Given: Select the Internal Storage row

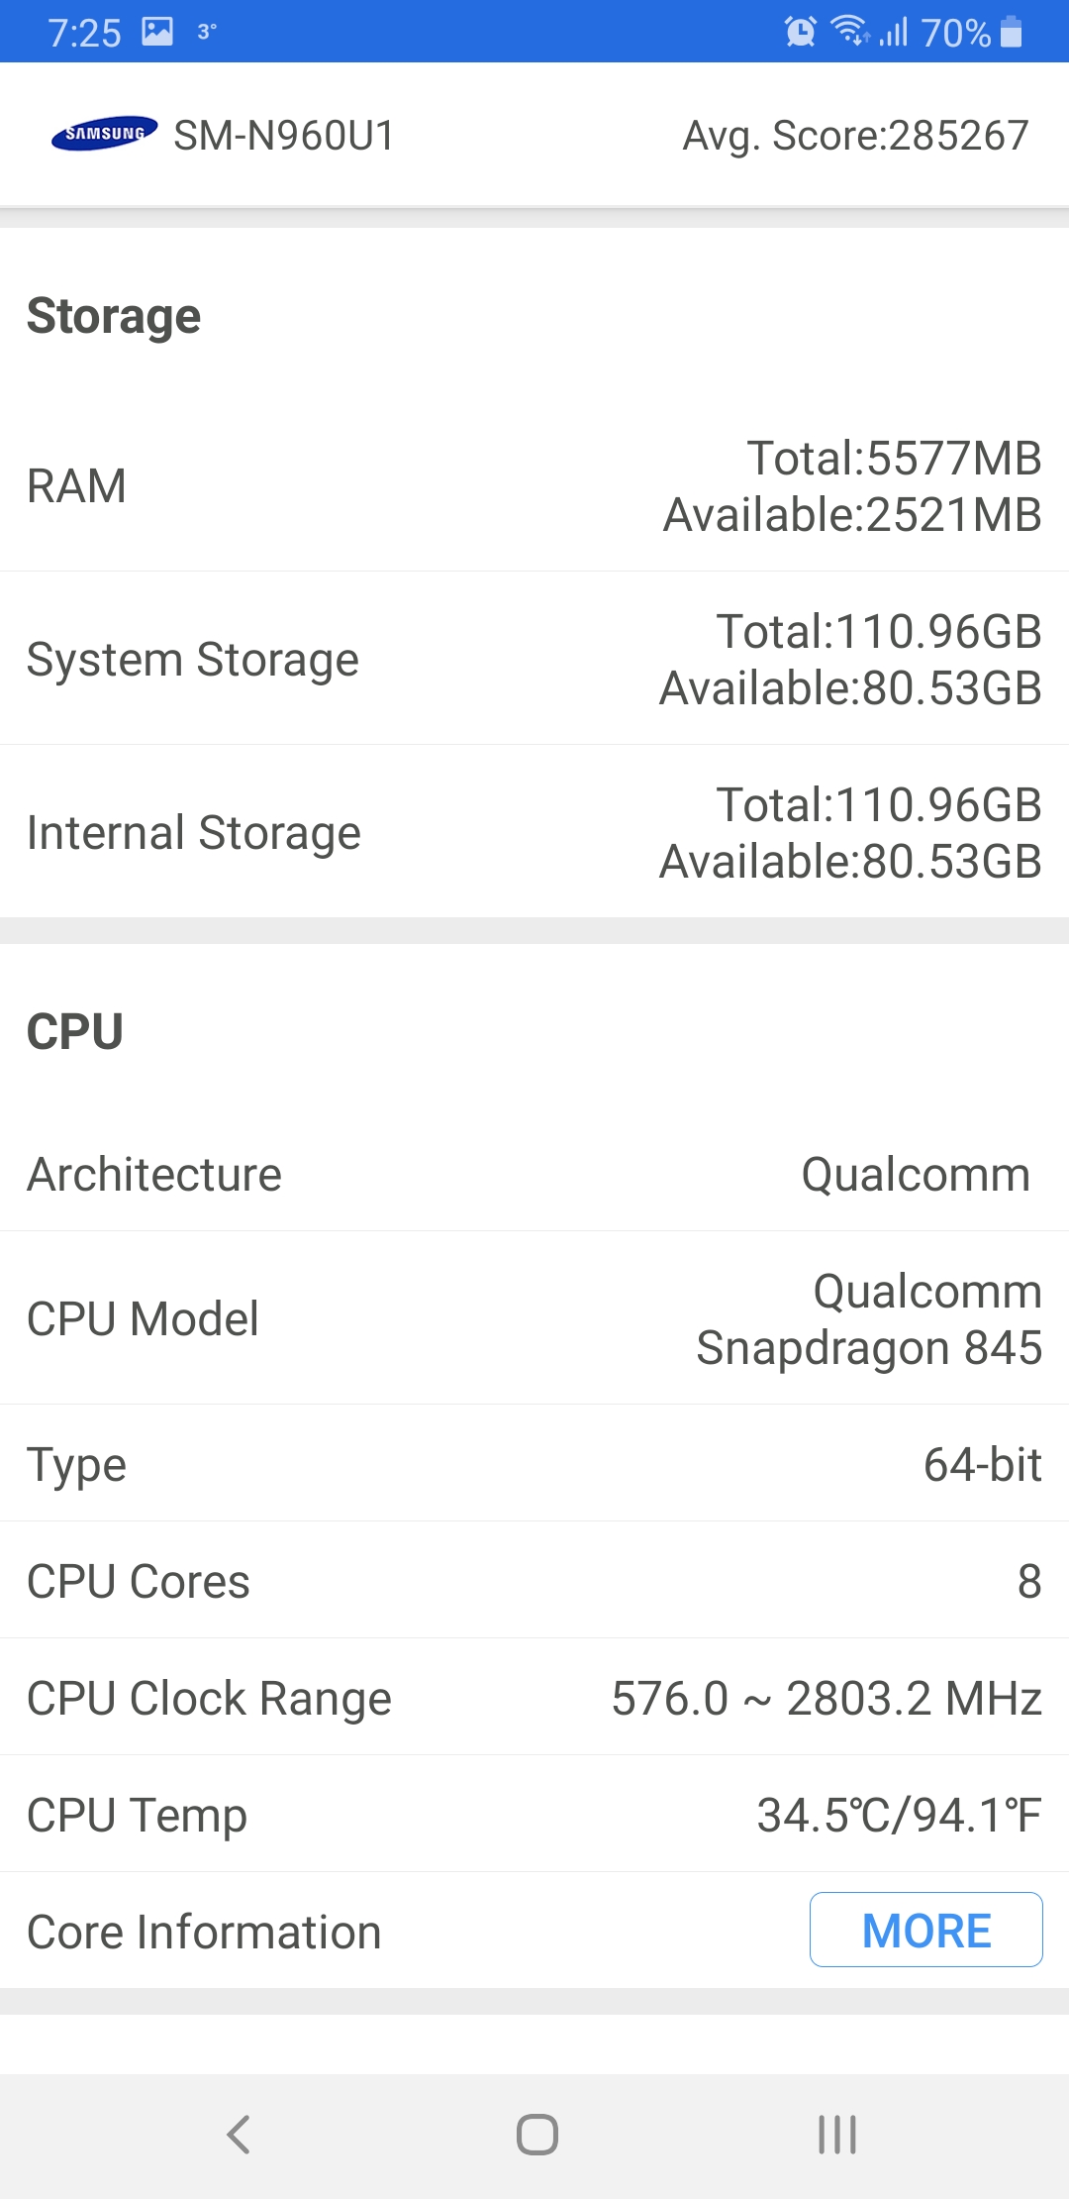Looking at the screenshot, I should (x=534, y=833).
